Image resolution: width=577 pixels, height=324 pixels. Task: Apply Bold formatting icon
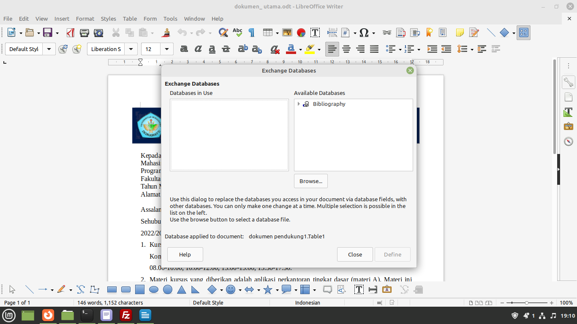(x=184, y=49)
